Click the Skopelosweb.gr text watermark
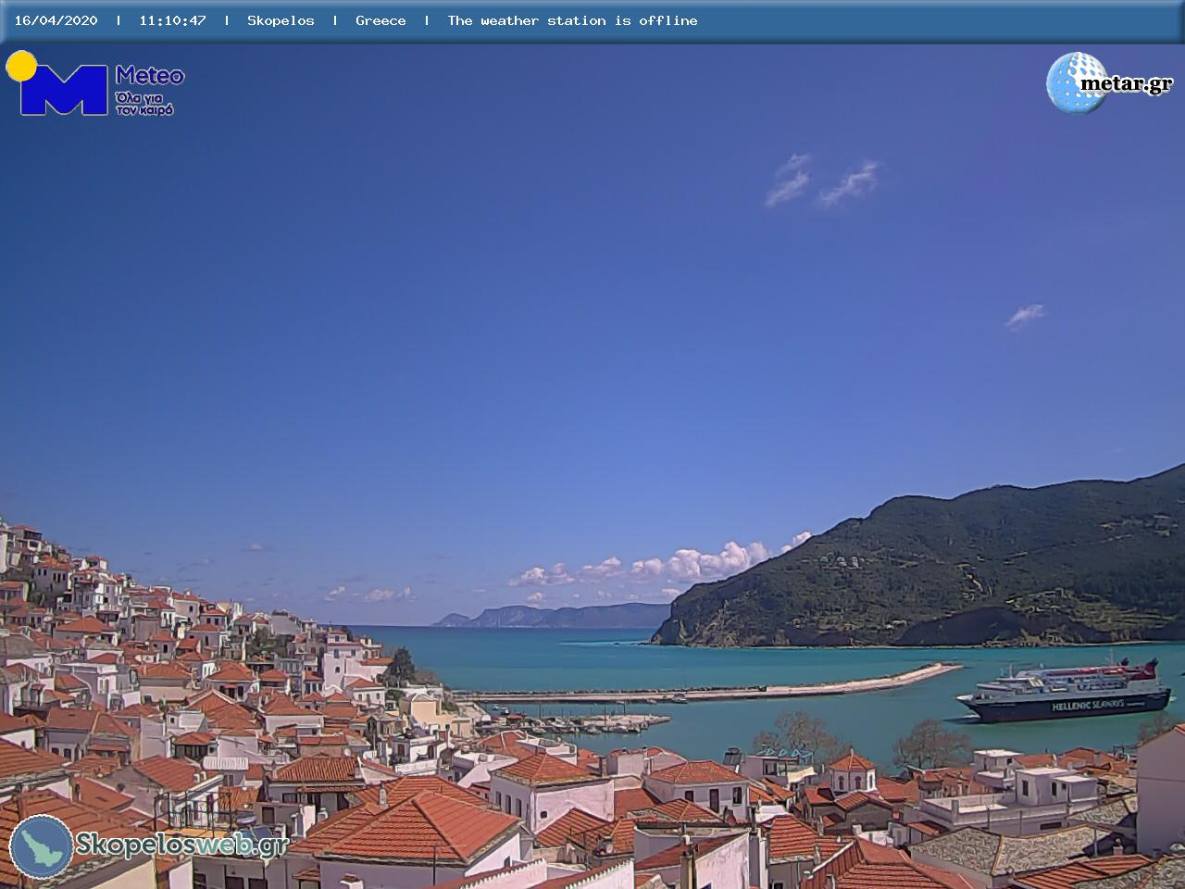 click(181, 844)
